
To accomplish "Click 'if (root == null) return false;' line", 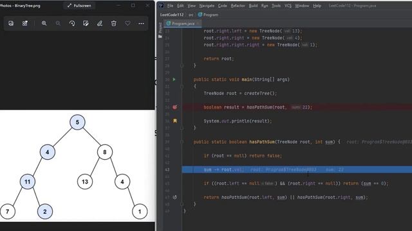I will 243,156.
